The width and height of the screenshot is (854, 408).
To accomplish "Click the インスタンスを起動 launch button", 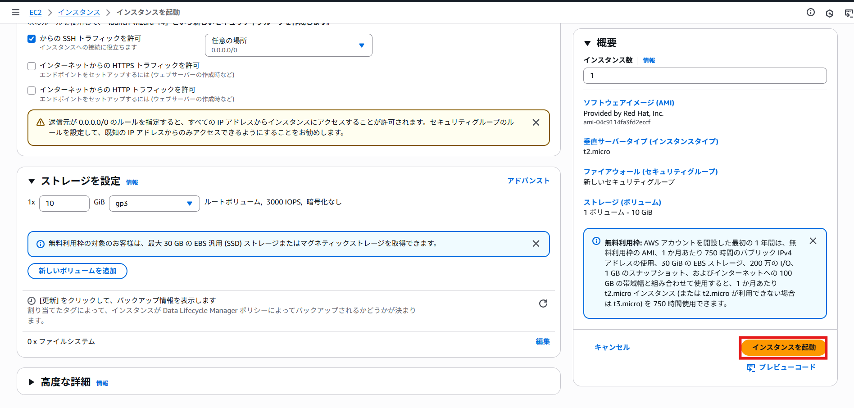I will coord(784,348).
